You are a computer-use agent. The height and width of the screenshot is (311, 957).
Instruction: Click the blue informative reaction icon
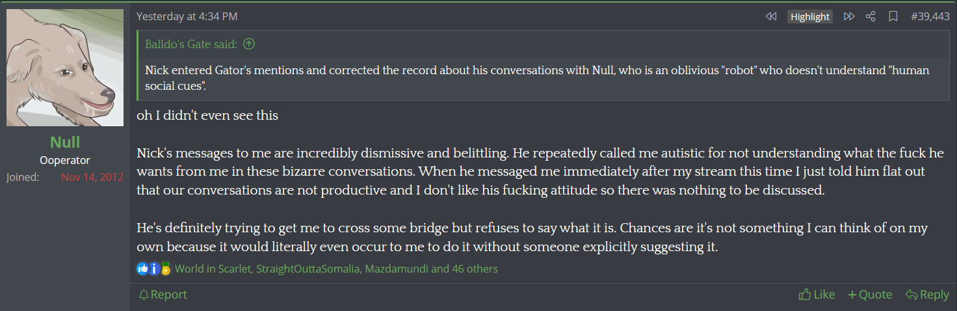coord(154,268)
